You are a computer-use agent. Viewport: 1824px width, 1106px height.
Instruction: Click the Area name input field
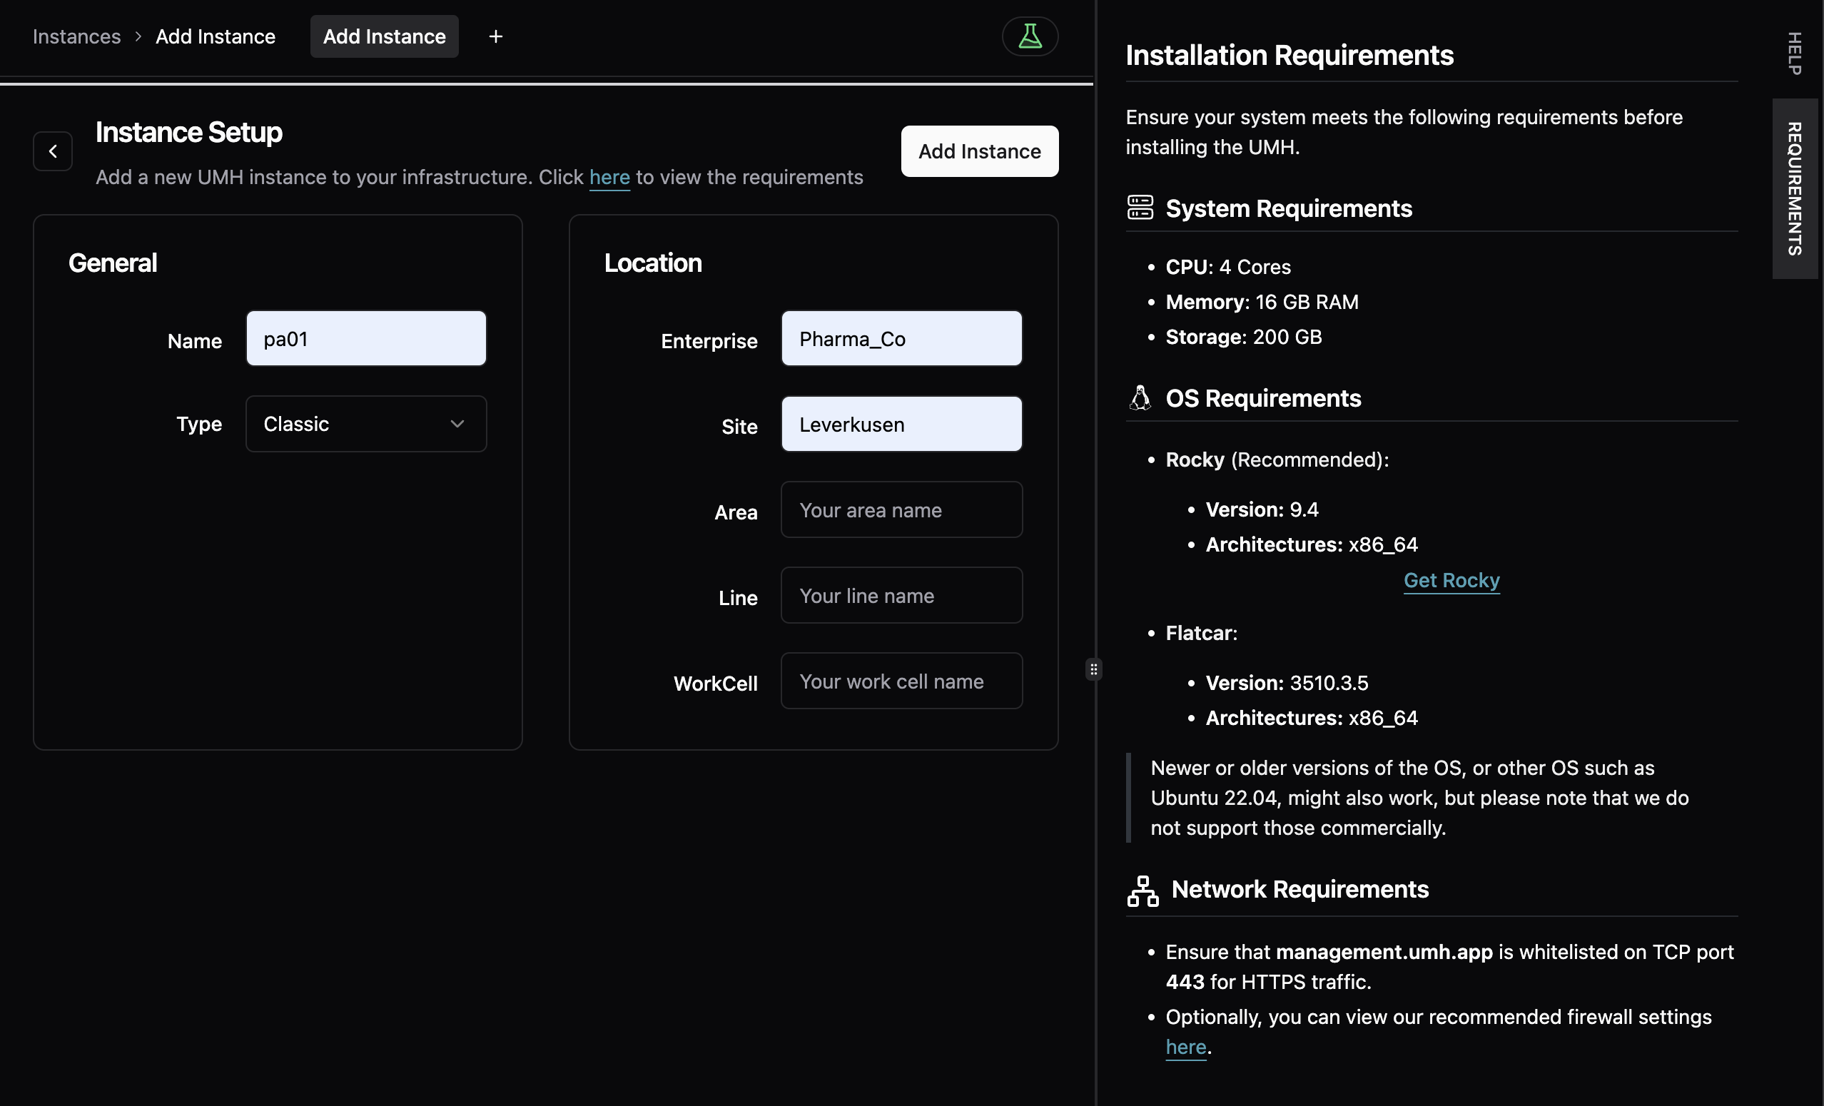tap(901, 510)
